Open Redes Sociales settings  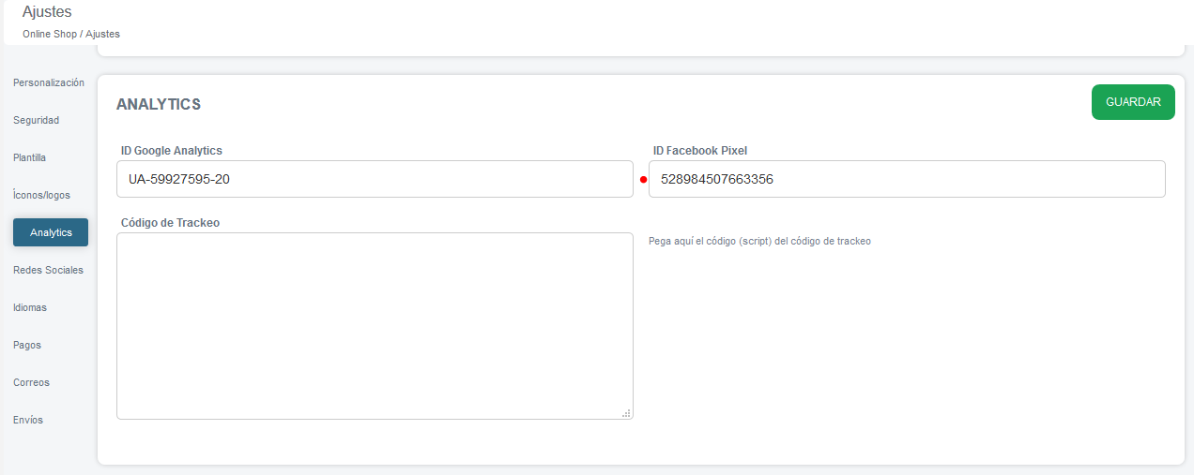tap(49, 270)
